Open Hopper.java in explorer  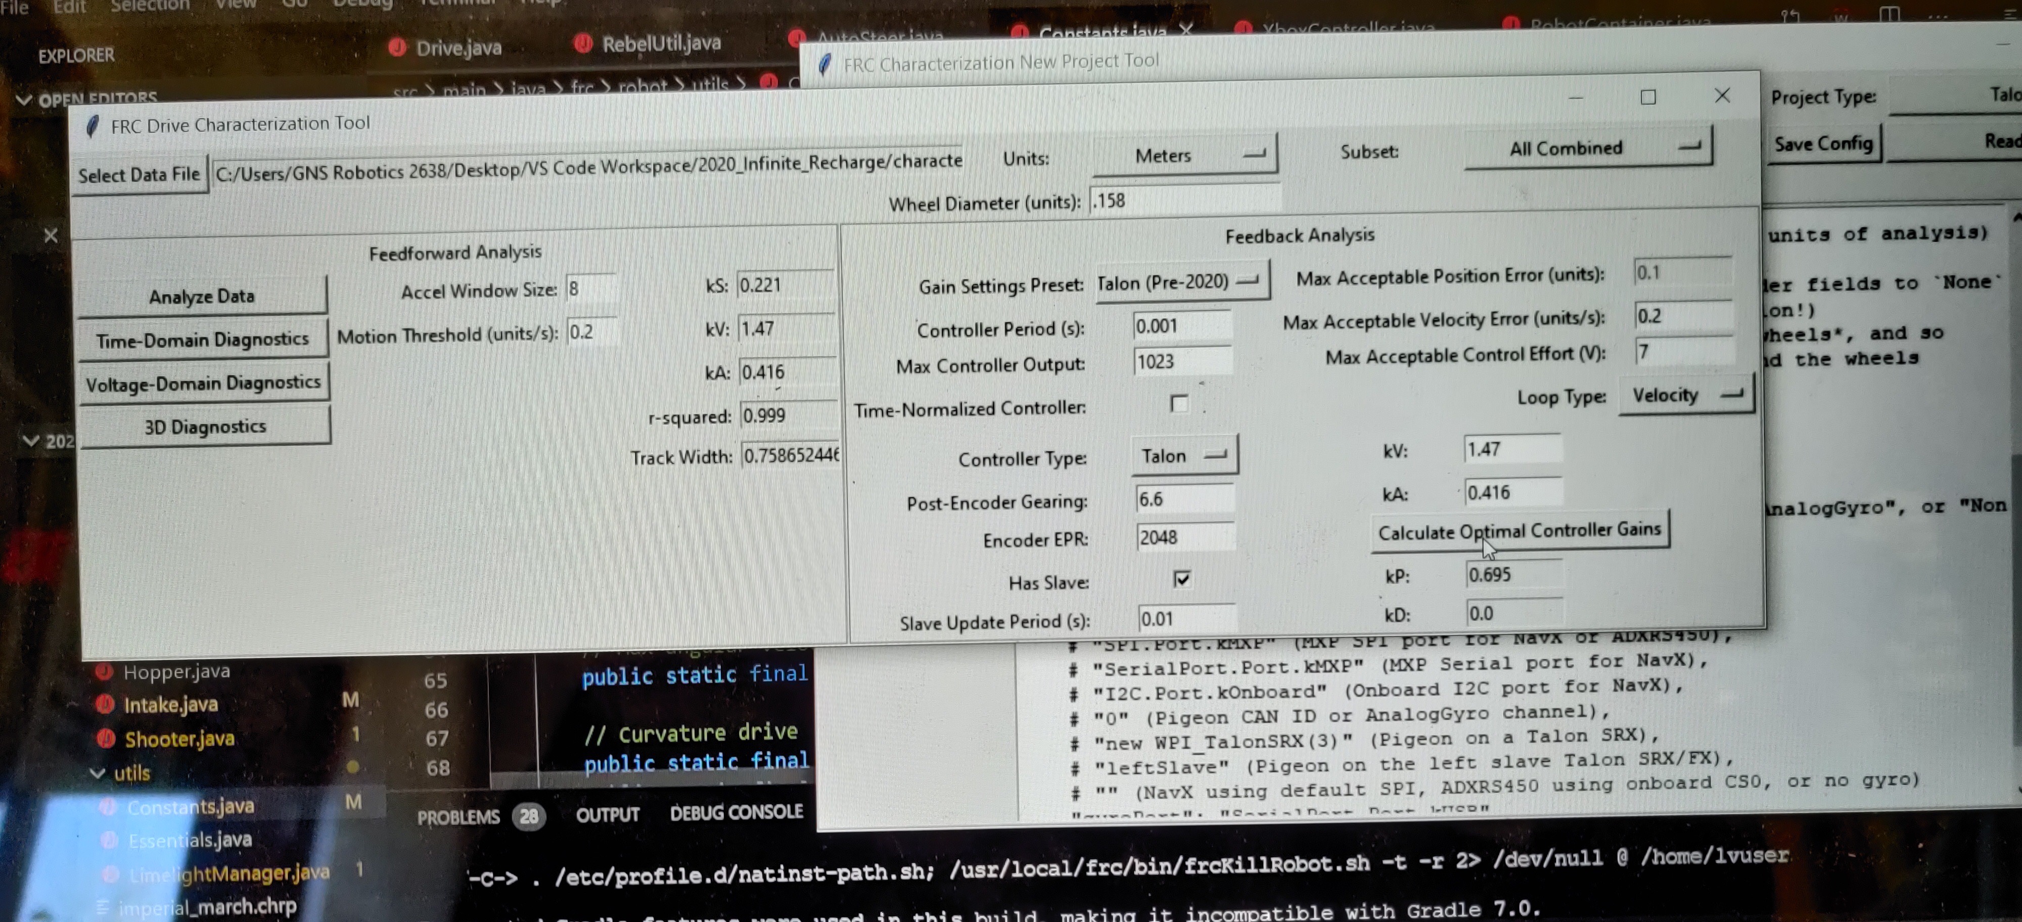(x=176, y=672)
